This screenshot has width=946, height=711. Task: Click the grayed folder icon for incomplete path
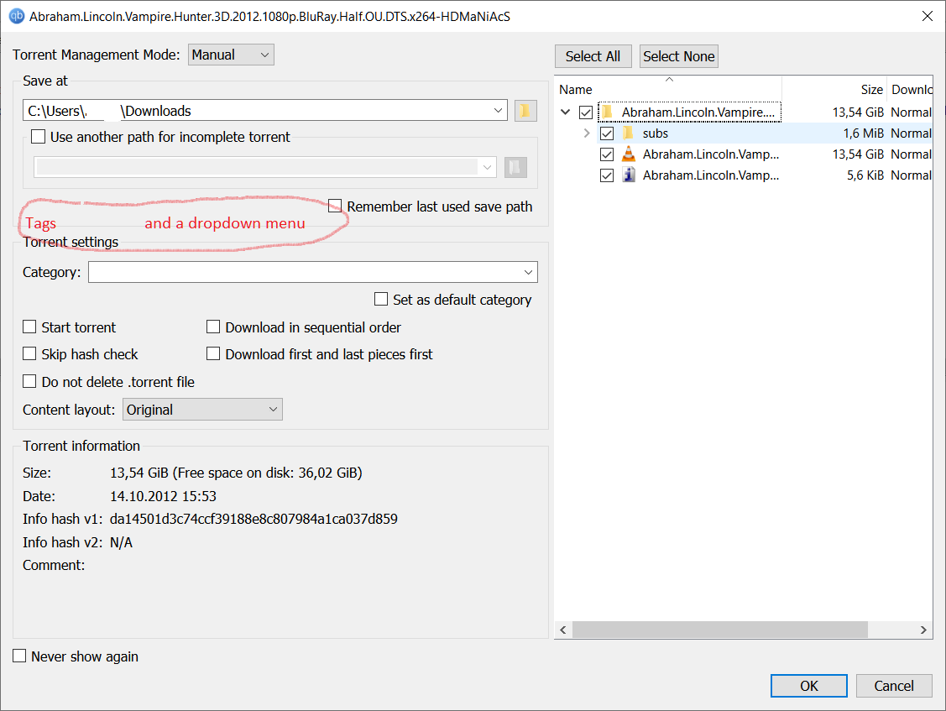(515, 166)
